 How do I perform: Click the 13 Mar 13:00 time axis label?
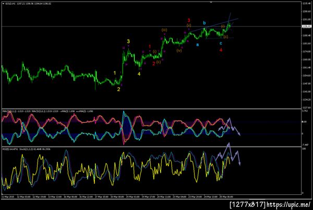54,197
